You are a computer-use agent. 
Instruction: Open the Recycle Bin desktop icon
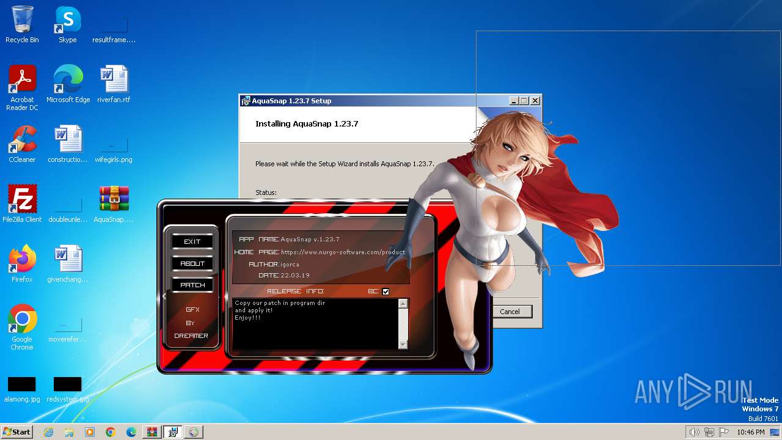22,24
